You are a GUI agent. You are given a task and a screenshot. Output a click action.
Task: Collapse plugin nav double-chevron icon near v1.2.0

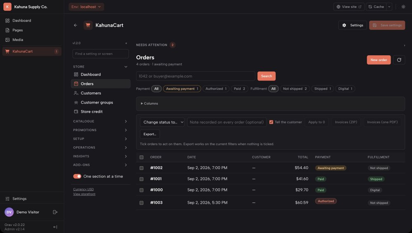pyautogui.click(x=126, y=43)
